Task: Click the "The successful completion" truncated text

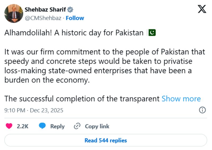Action: (82, 99)
